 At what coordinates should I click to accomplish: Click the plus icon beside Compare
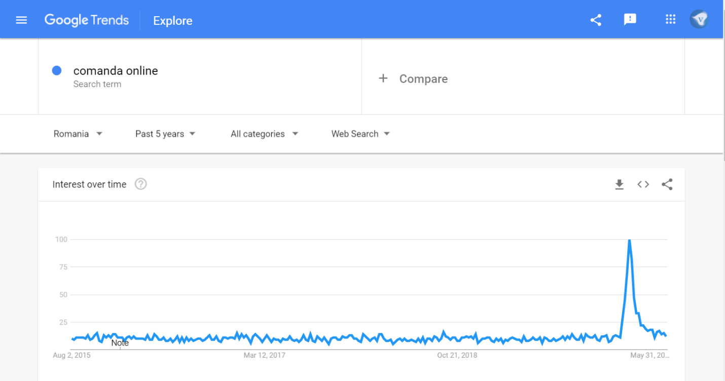click(383, 79)
